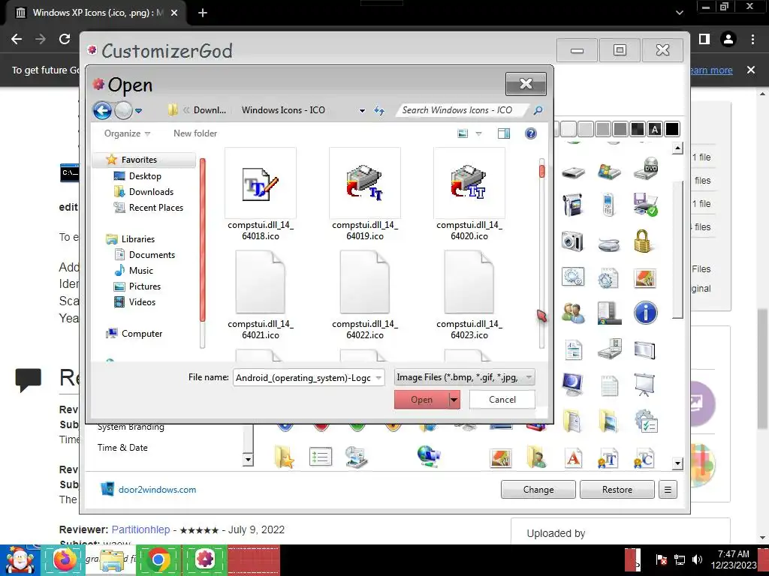Open the Music library

tap(140, 270)
